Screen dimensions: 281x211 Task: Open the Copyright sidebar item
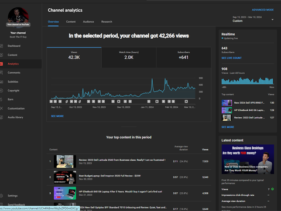(13, 90)
